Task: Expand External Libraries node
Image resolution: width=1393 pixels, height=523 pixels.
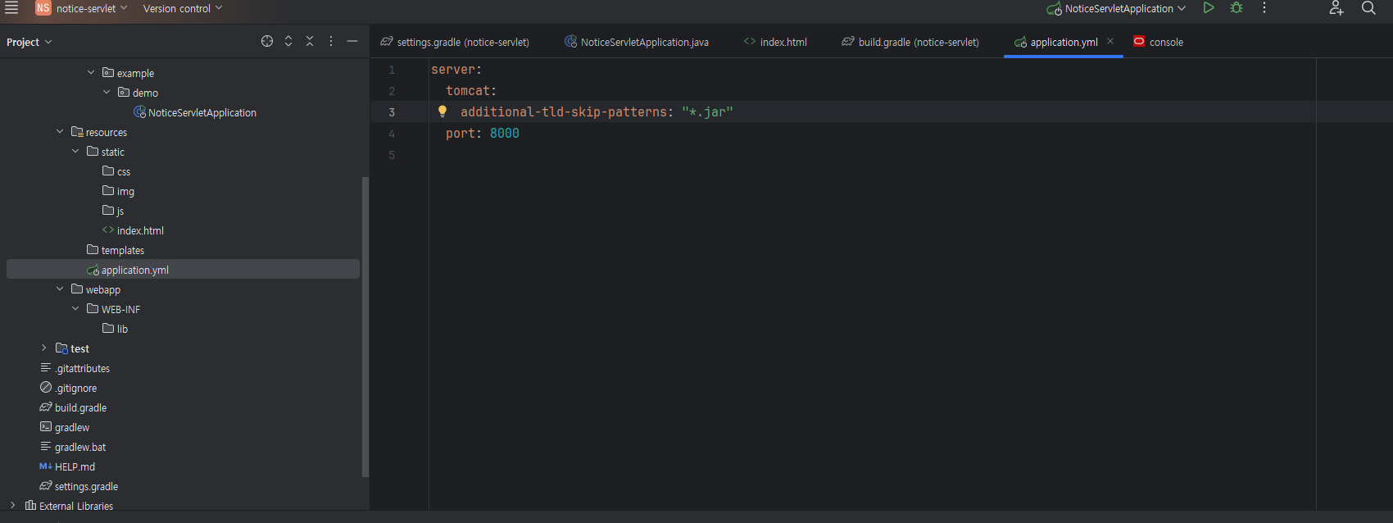Action: [x=13, y=506]
